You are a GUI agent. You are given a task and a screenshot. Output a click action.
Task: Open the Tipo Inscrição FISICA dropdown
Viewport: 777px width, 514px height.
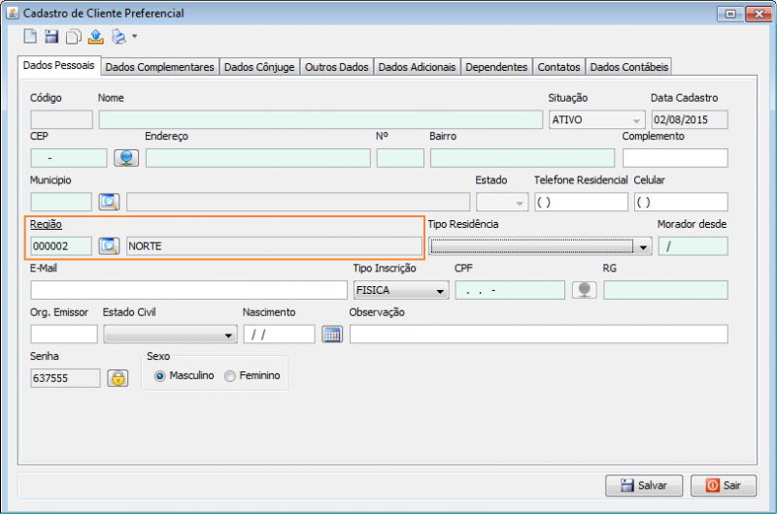pyautogui.click(x=401, y=290)
